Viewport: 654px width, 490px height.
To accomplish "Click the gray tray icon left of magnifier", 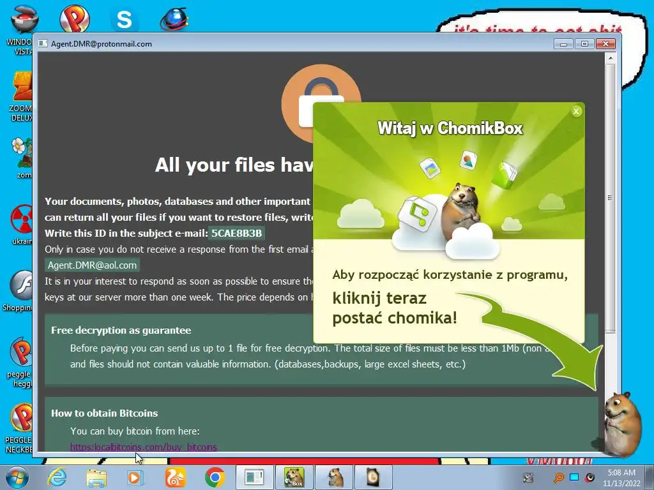I will click(x=528, y=477).
